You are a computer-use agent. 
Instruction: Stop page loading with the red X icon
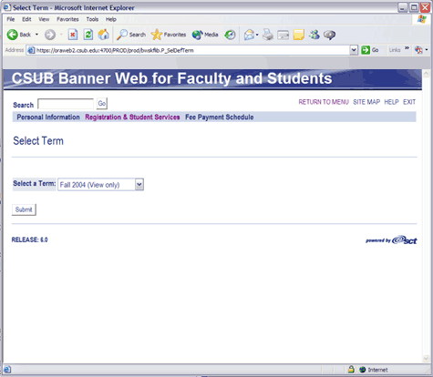(x=73, y=35)
